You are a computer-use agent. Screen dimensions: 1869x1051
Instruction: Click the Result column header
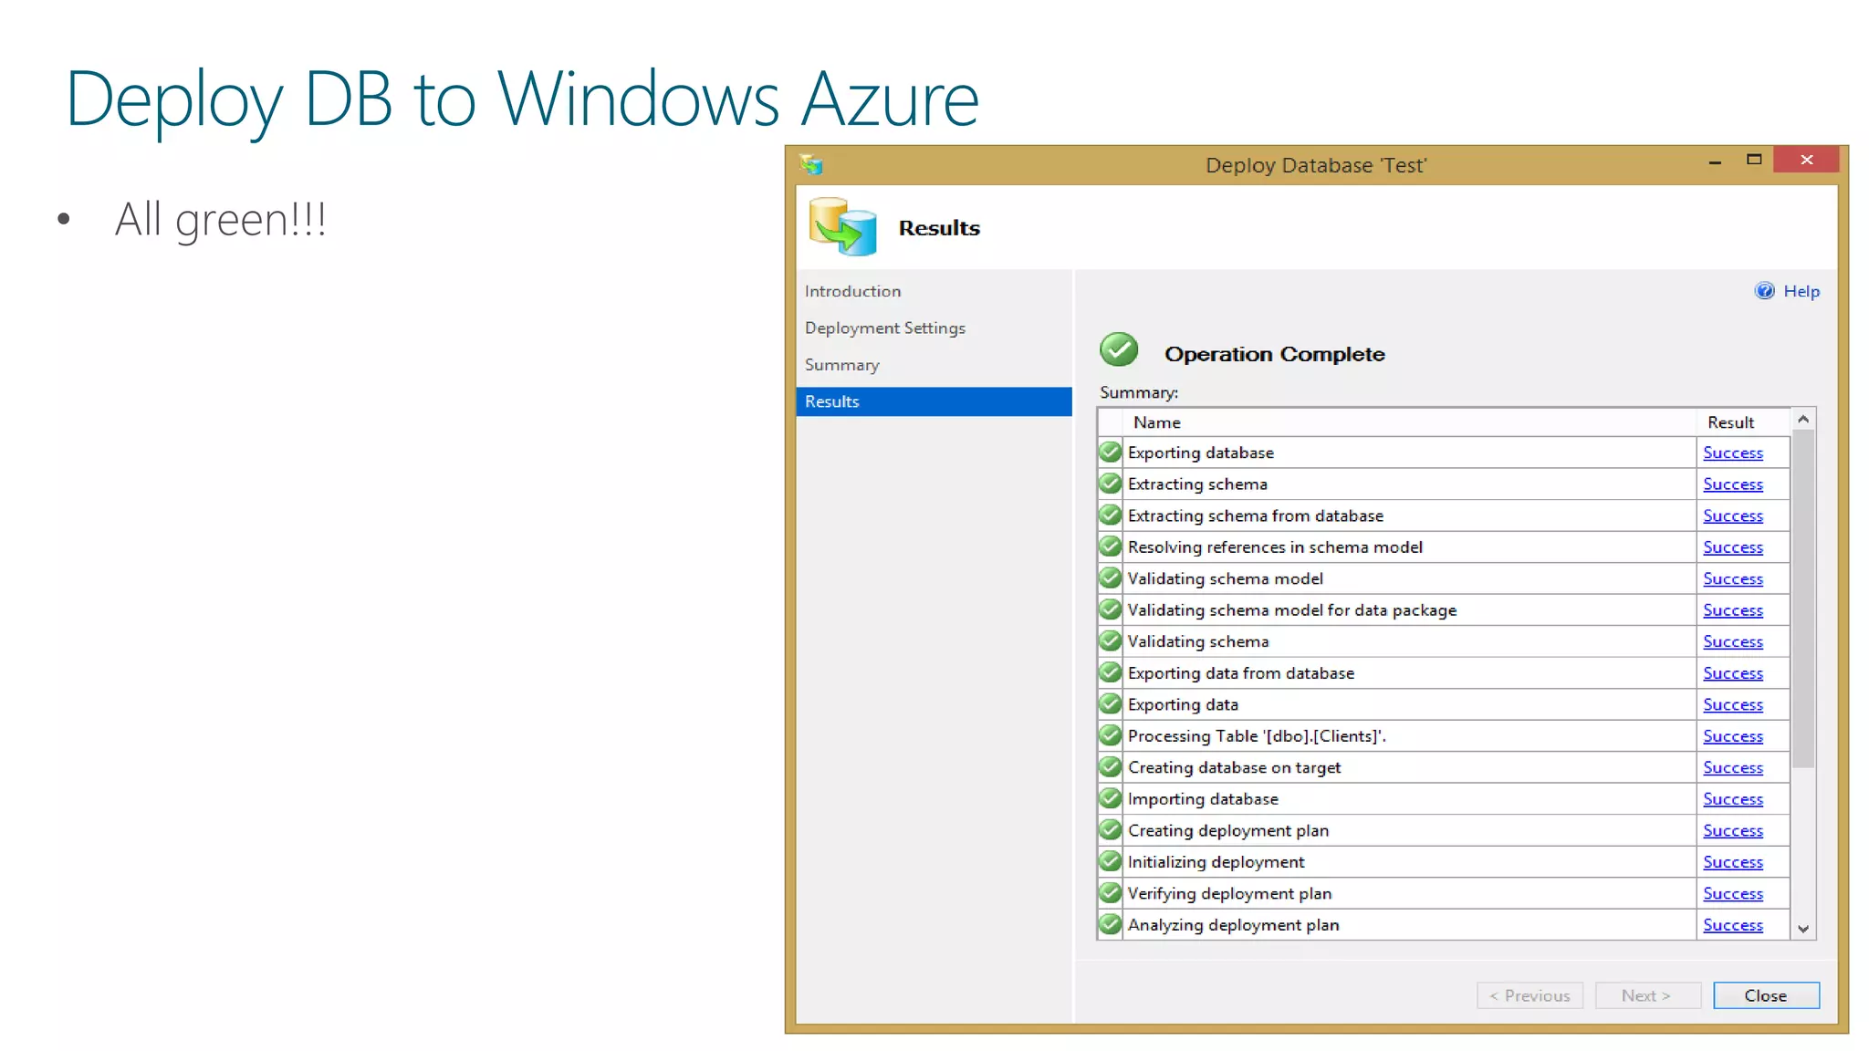point(1742,422)
